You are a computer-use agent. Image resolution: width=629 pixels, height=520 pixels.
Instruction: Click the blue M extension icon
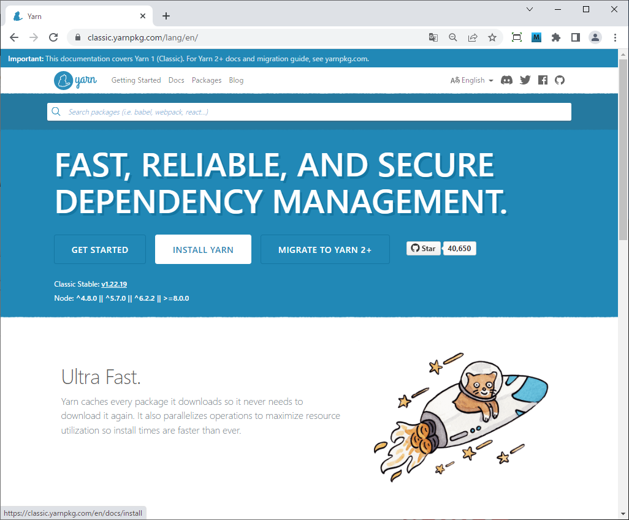click(536, 38)
